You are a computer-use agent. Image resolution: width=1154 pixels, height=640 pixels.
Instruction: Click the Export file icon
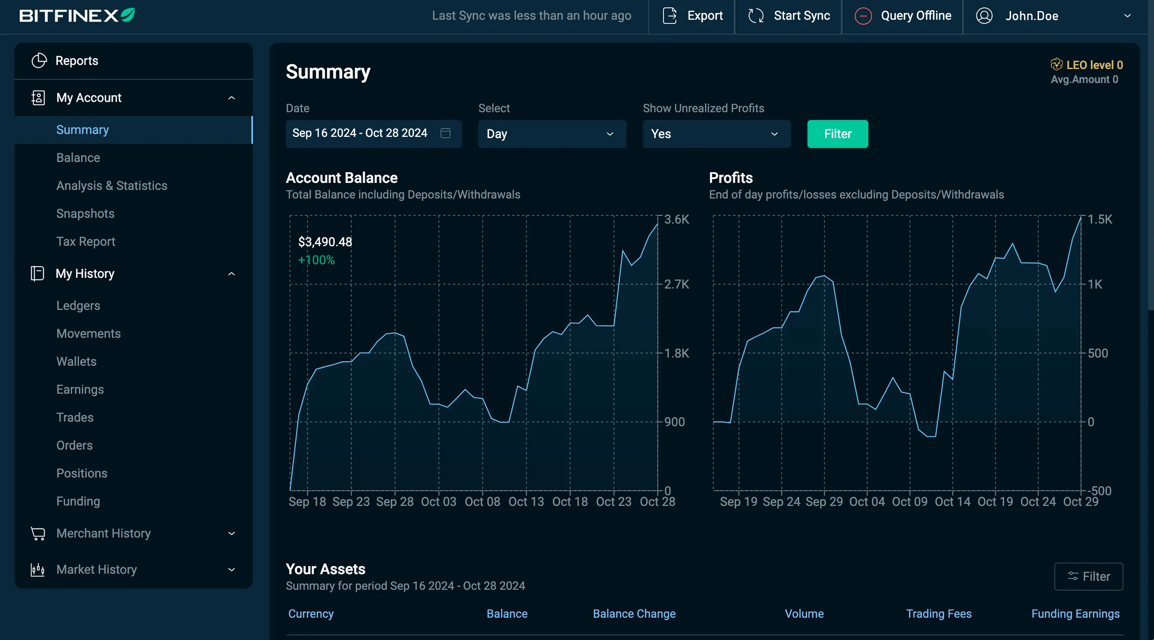[x=669, y=16]
